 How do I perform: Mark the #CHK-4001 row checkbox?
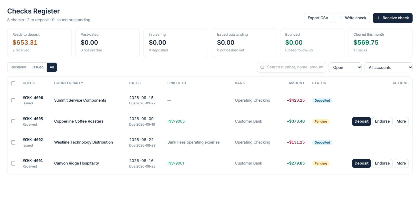tap(13, 163)
